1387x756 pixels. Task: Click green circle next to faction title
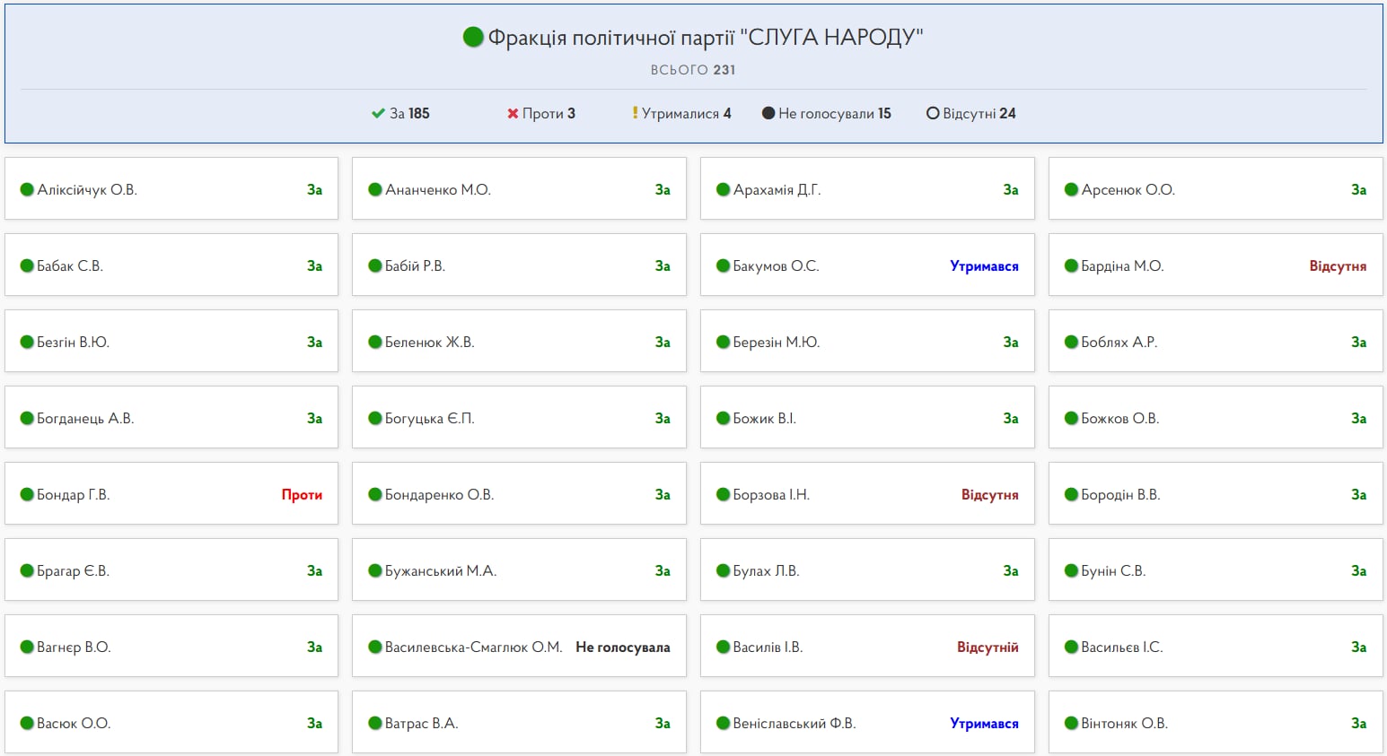point(473,37)
